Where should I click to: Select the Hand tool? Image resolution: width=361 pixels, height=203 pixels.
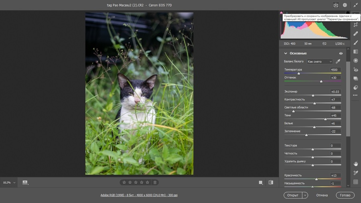point(356,164)
